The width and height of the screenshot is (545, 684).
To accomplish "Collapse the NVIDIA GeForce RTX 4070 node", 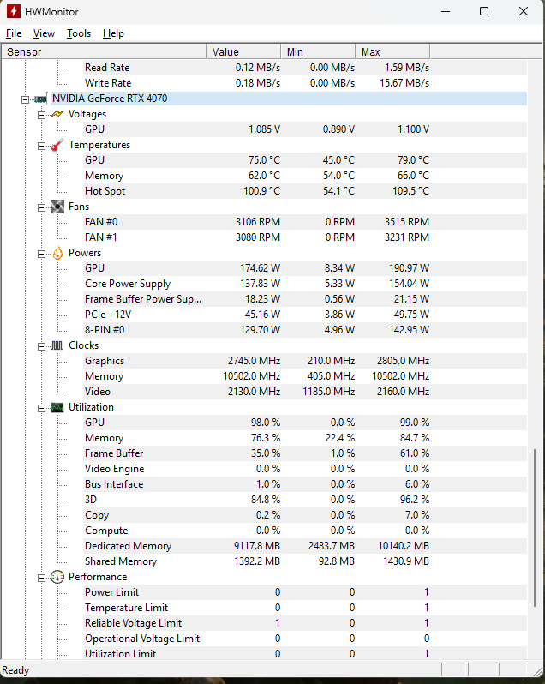I will coord(26,99).
